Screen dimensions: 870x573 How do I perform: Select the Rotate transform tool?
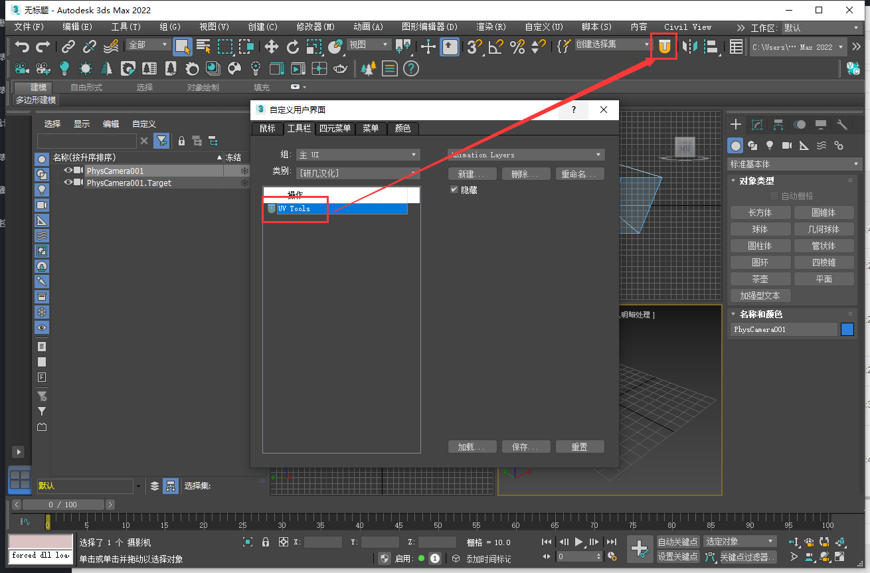293,46
